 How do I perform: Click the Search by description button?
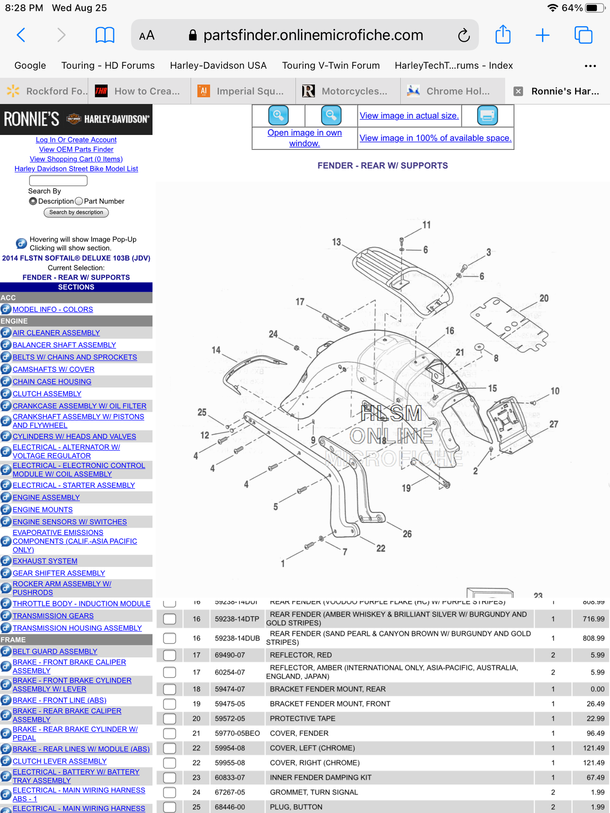(x=76, y=212)
